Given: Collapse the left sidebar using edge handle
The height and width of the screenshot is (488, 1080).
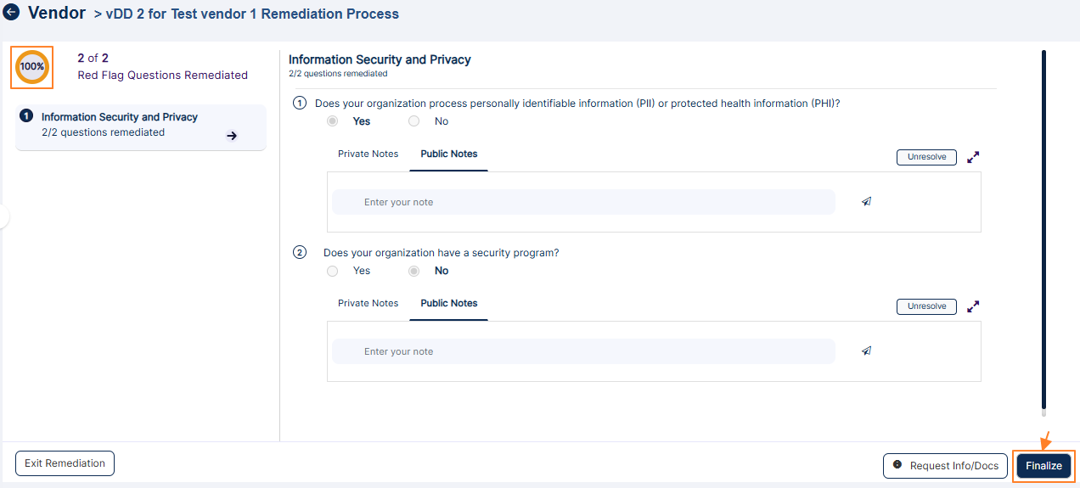Looking at the screenshot, I should (x=4, y=216).
